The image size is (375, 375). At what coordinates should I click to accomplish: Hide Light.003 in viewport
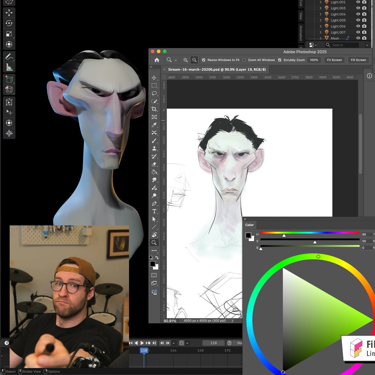pyautogui.click(x=358, y=8)
